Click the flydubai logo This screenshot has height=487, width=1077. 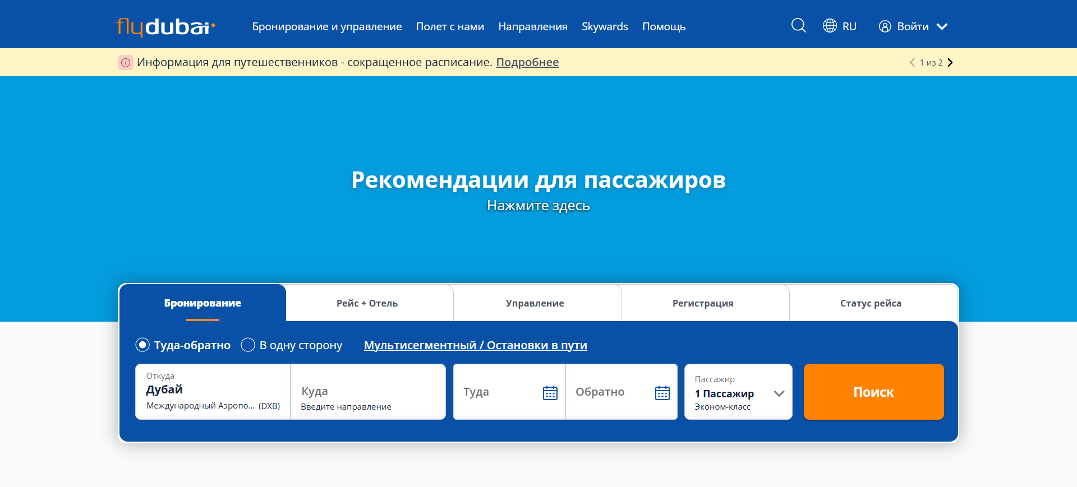(x=165, y=26)
